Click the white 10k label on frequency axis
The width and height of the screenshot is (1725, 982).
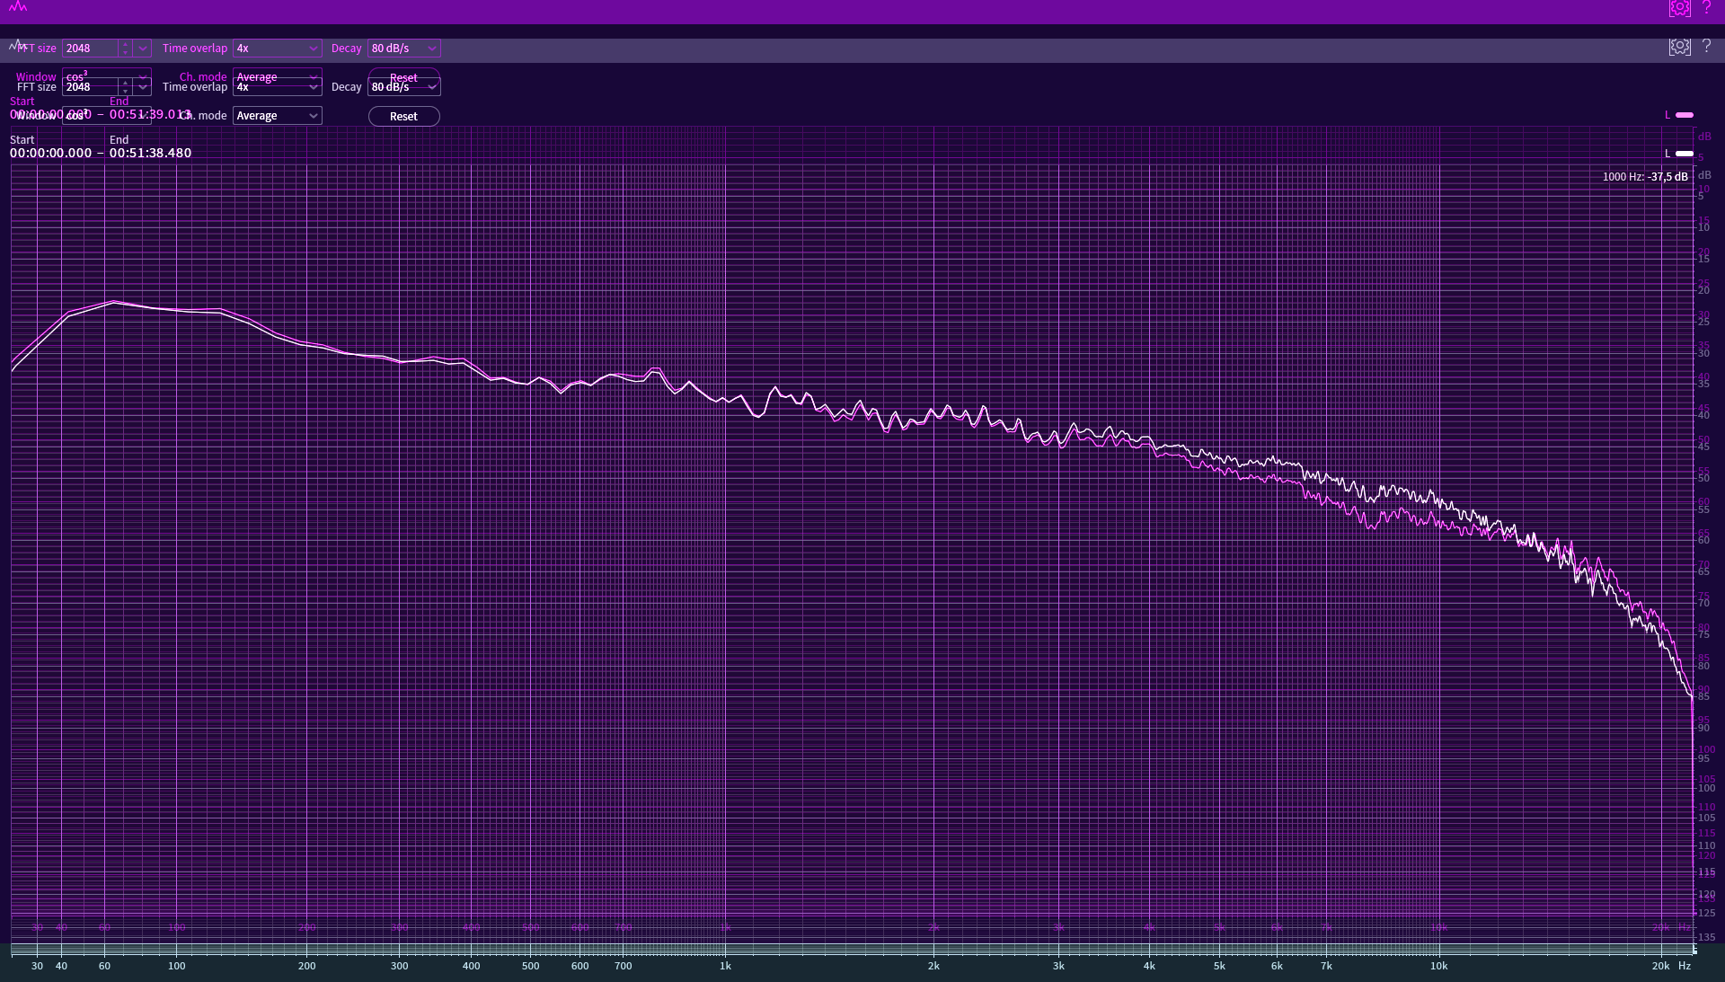point(1438,966)
